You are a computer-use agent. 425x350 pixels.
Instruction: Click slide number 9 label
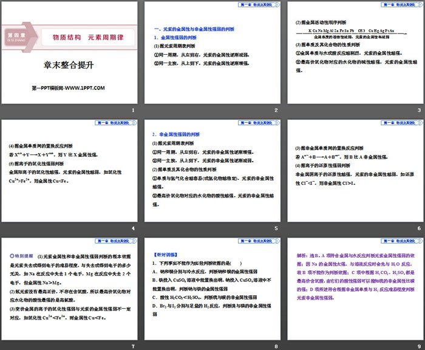coord(419,346)
